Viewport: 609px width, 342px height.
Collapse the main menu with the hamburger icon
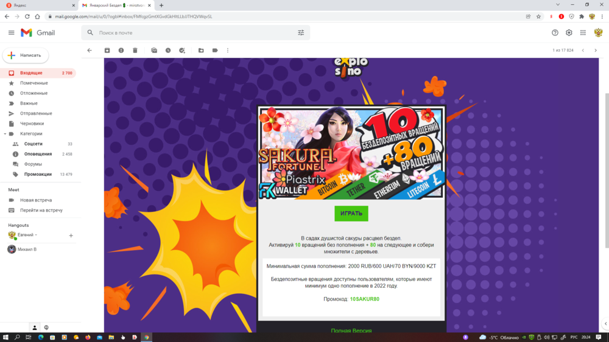(x=12, y=33)
